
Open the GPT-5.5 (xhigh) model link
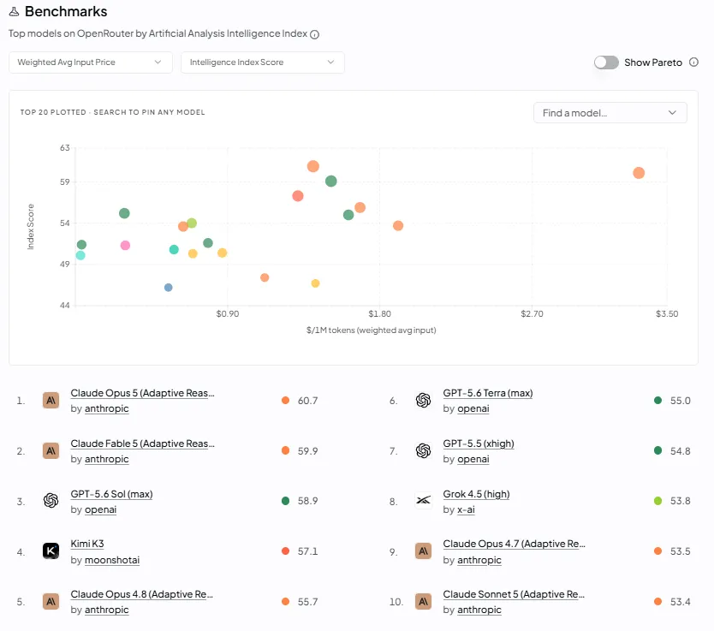pos(479,443)
